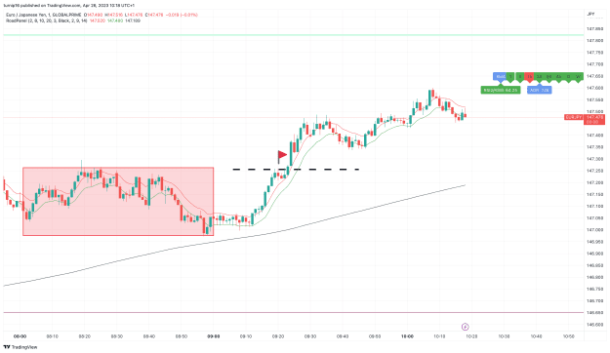Click the red flag marker on the chart
This screenshot has height=353, width=610.
[282, 156]
